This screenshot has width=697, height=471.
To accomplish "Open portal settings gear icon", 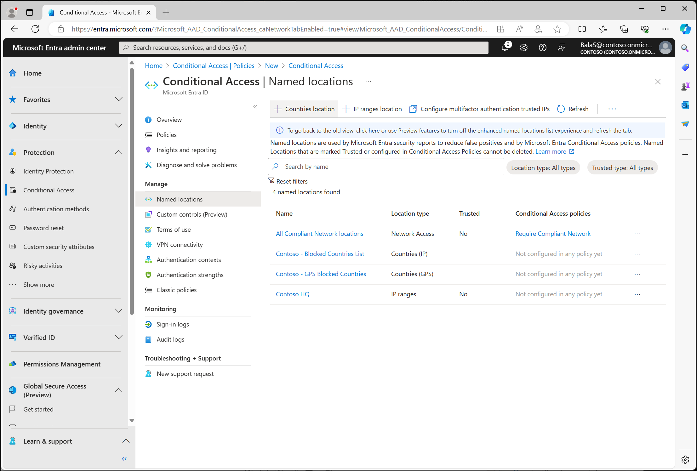I will click(x=524, y=48).
